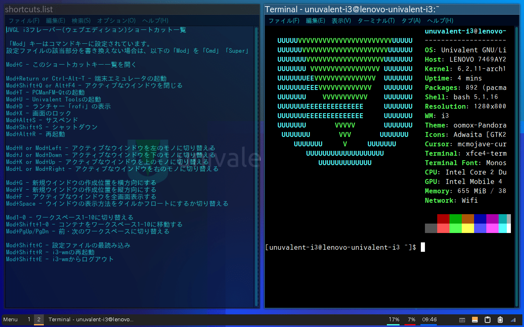Open the 検索(S) menu in the editor
524x327 pixels.
point(81,20)
